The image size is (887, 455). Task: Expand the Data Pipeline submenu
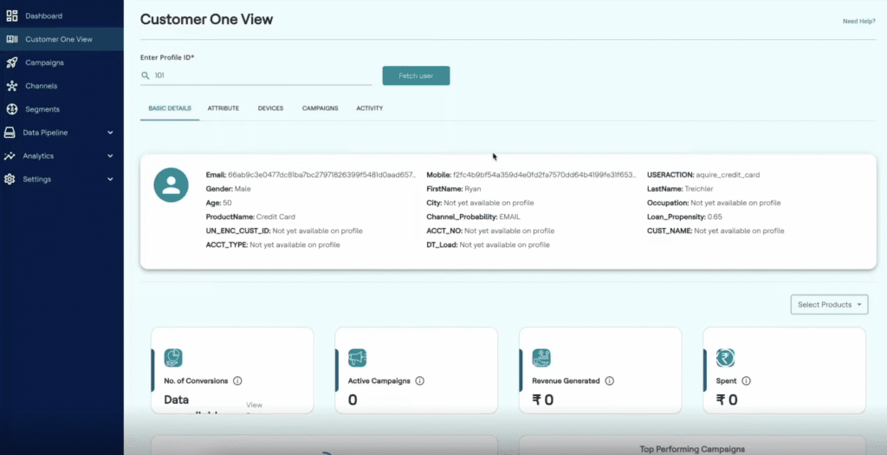pos(110,133)
